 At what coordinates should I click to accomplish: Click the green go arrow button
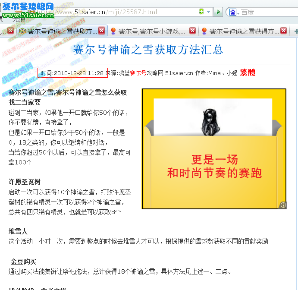click(218, 12)
